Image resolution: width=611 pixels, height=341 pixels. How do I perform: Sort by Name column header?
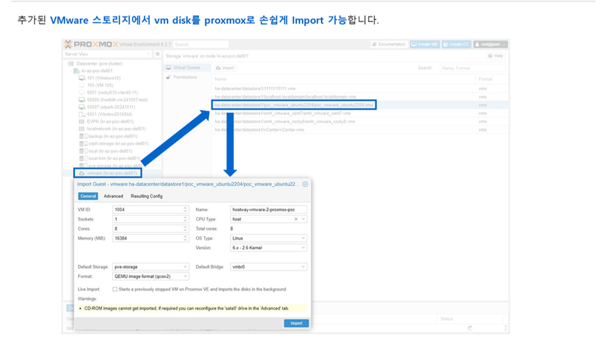point(343,79)
